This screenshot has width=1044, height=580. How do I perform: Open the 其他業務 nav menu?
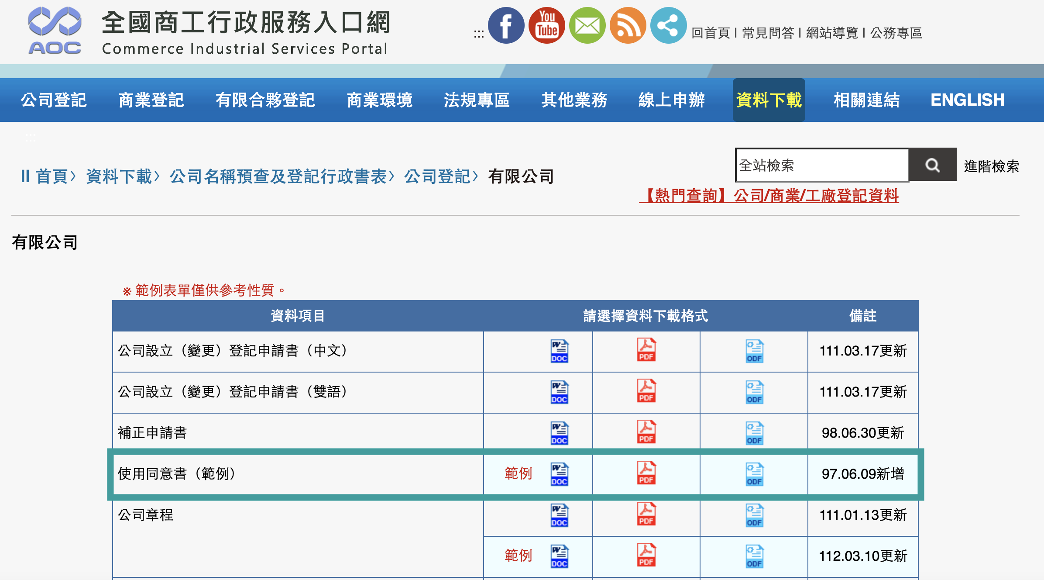574,100
